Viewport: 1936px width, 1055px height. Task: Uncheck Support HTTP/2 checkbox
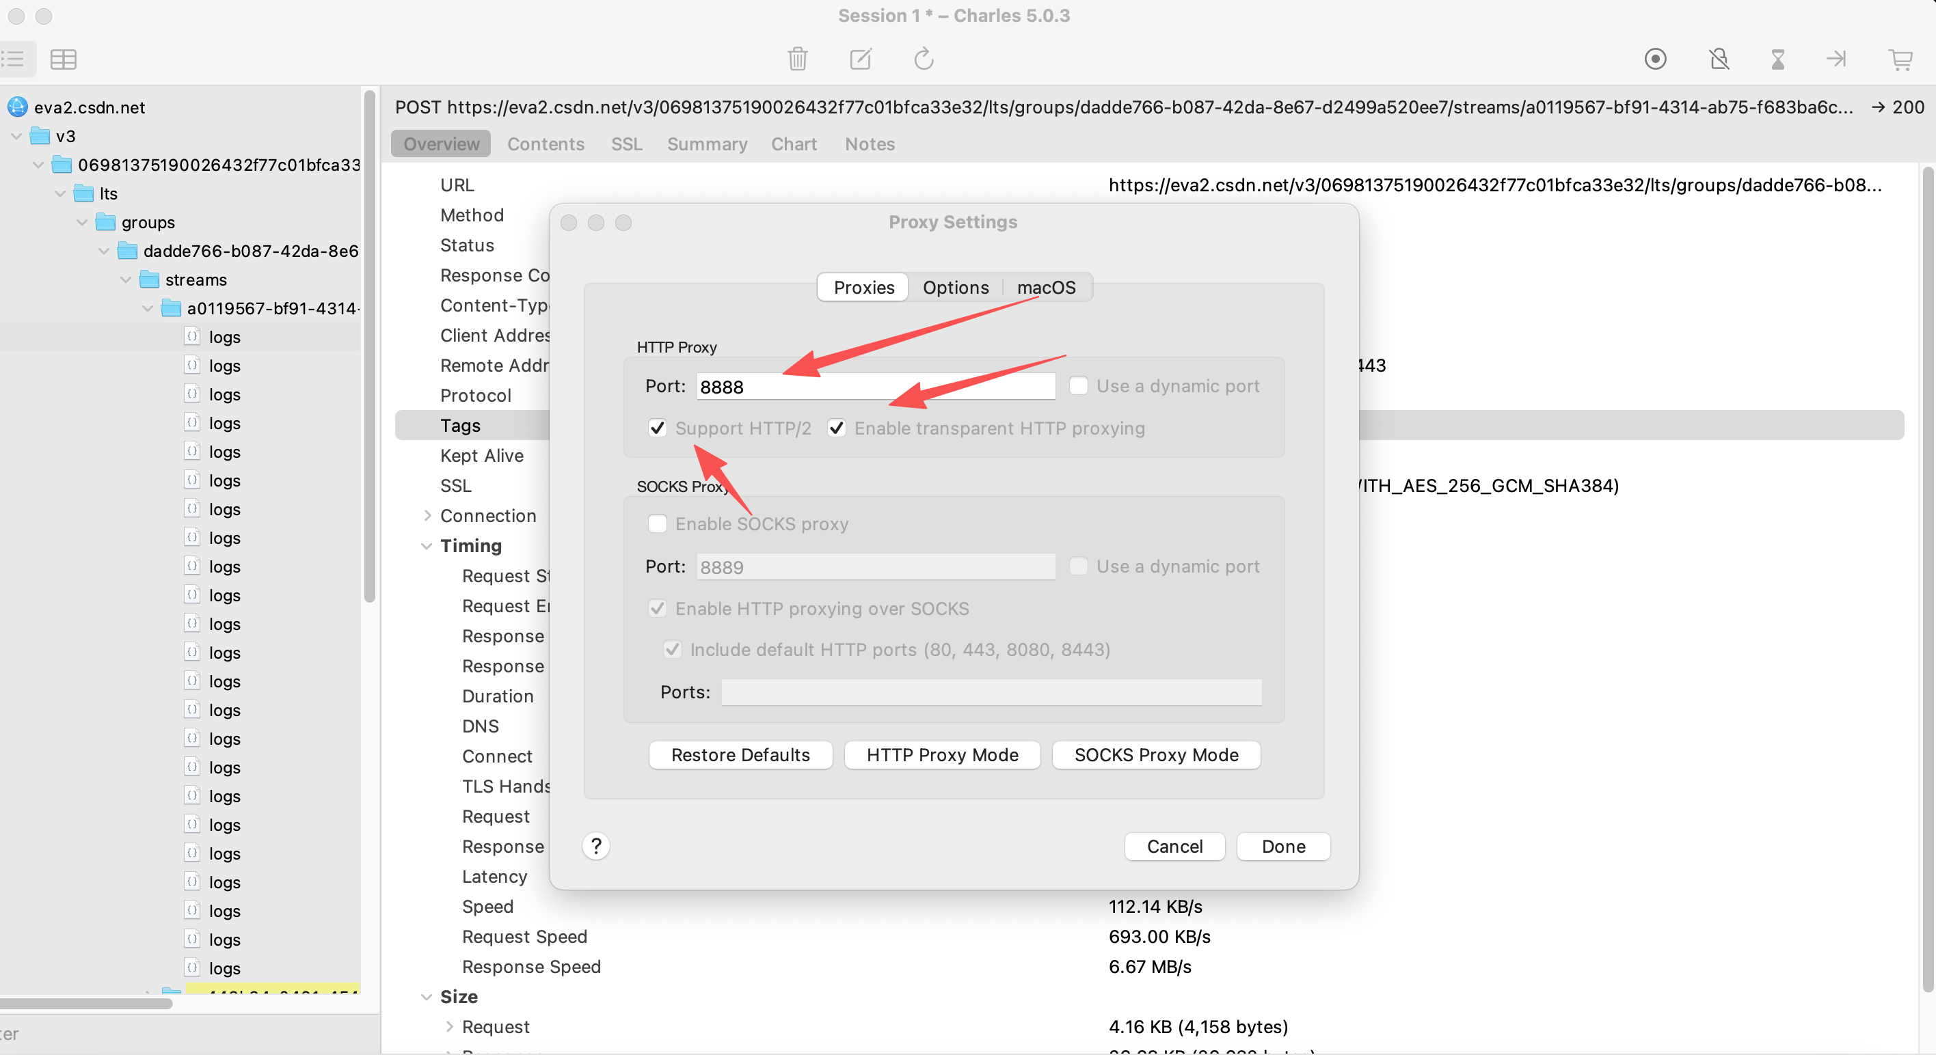(658, 428)
